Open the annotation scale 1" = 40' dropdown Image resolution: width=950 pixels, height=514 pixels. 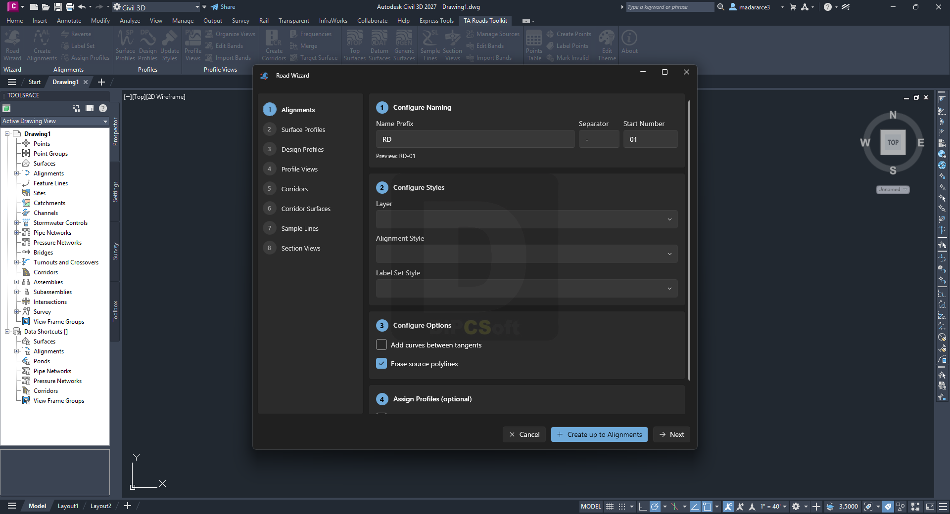point(773,506)
